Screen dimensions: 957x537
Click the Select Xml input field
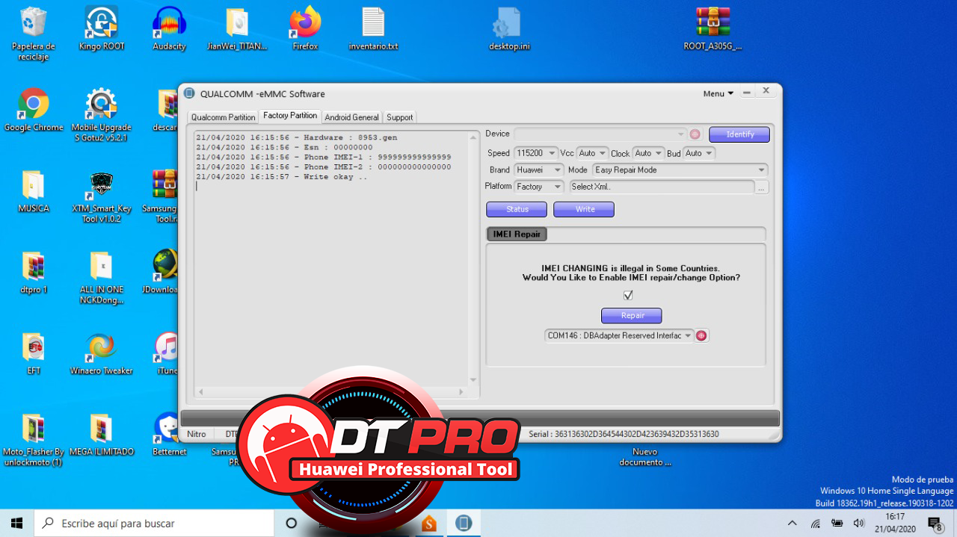pyautogui.click(x=662, y=187)
